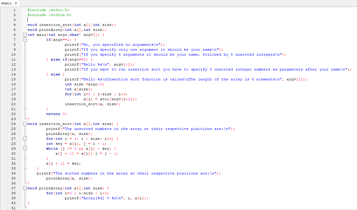Click the 'specify 6 arguments' printf line

tap(176, 54)
